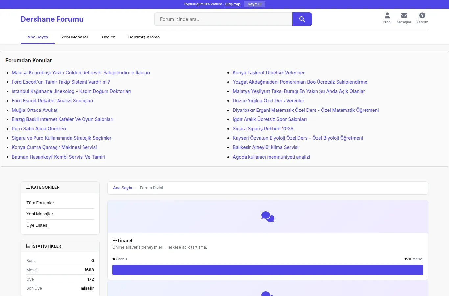
Task: Click the Giriş Yap link
Action: 232,4
